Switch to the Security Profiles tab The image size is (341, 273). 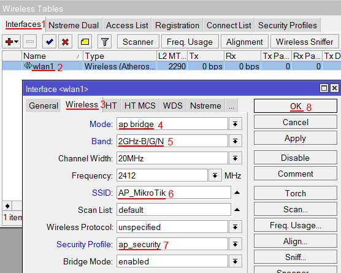[287, 25]
